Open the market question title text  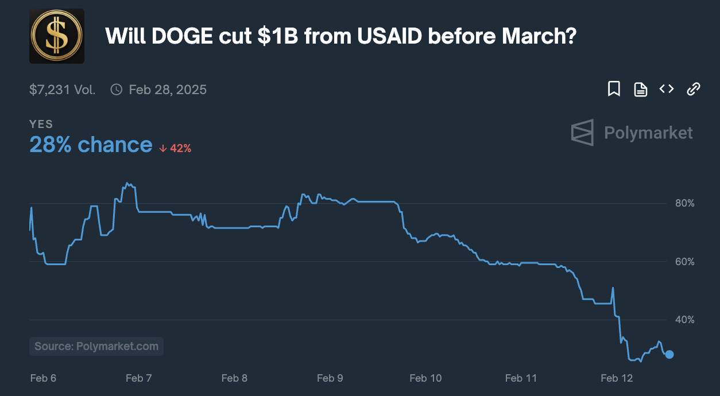click(x=340, y=36)
